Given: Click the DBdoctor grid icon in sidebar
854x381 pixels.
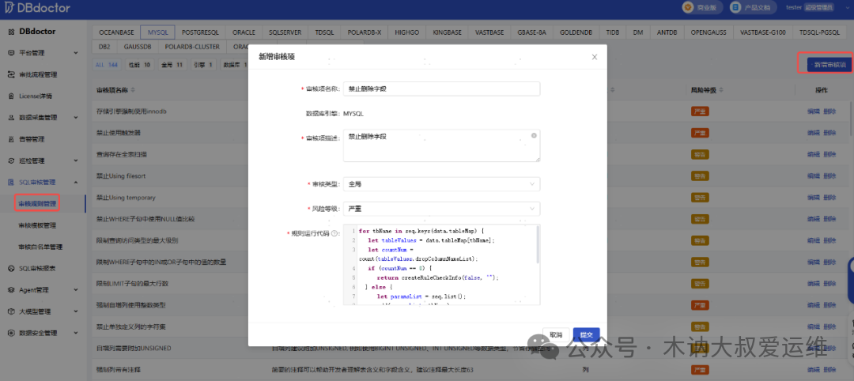Looking at the screenshot, I should pyautogui.click(x=11, y=32).
